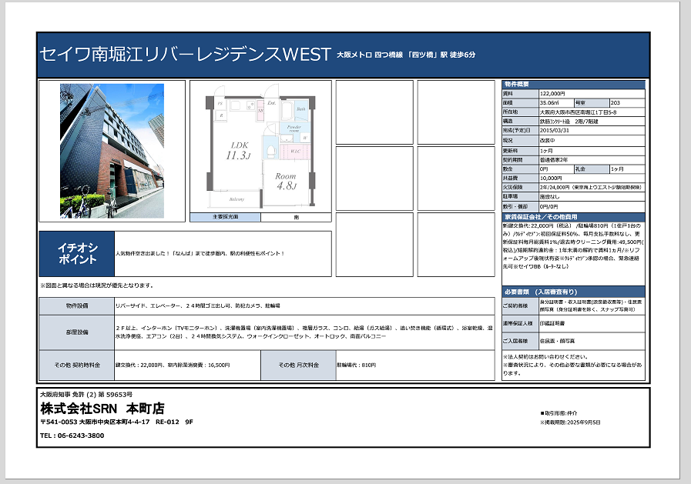Click the 必要書類 section header
The image size is (691, 484).
[538, 292]
